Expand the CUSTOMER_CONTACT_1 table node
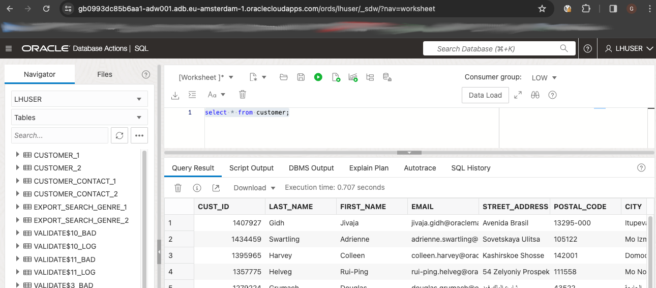656x288 pixels. coord(18,181)
